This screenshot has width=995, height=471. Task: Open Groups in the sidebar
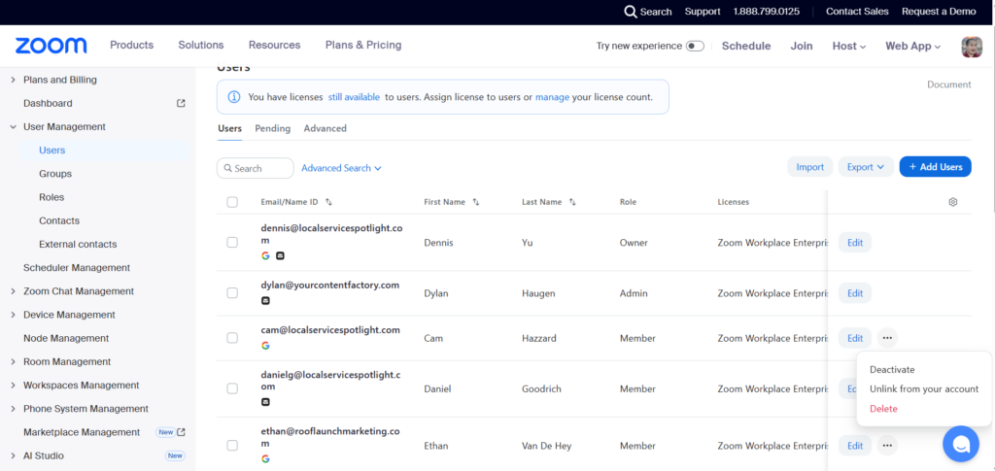pyautogui.click(x=55, y=173)
